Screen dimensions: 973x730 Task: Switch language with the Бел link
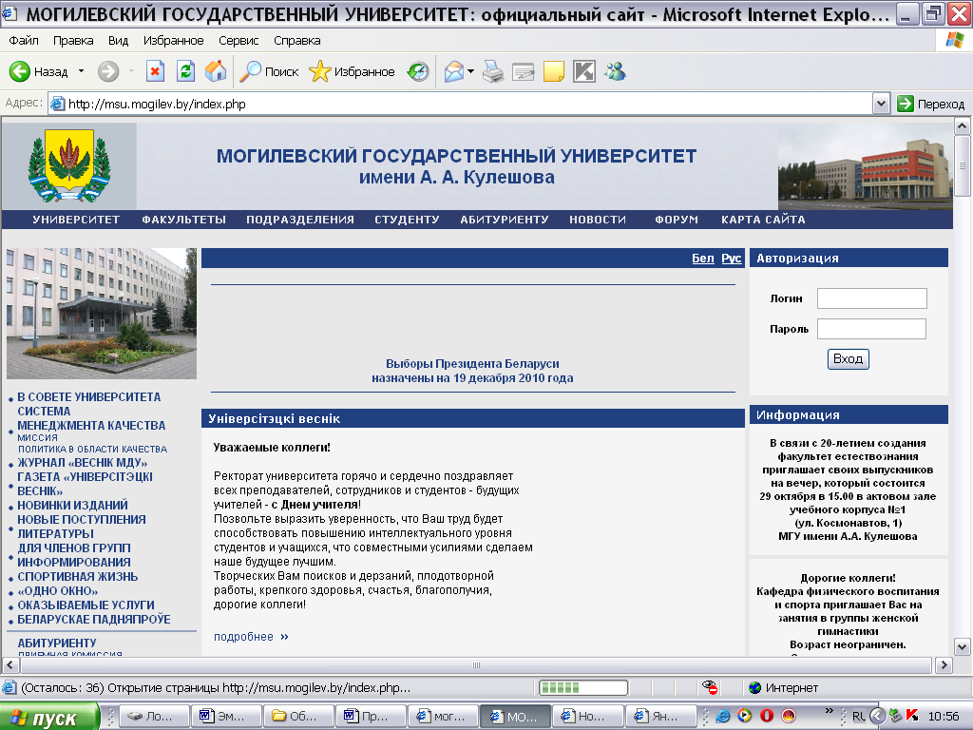(x=703, y=259)
